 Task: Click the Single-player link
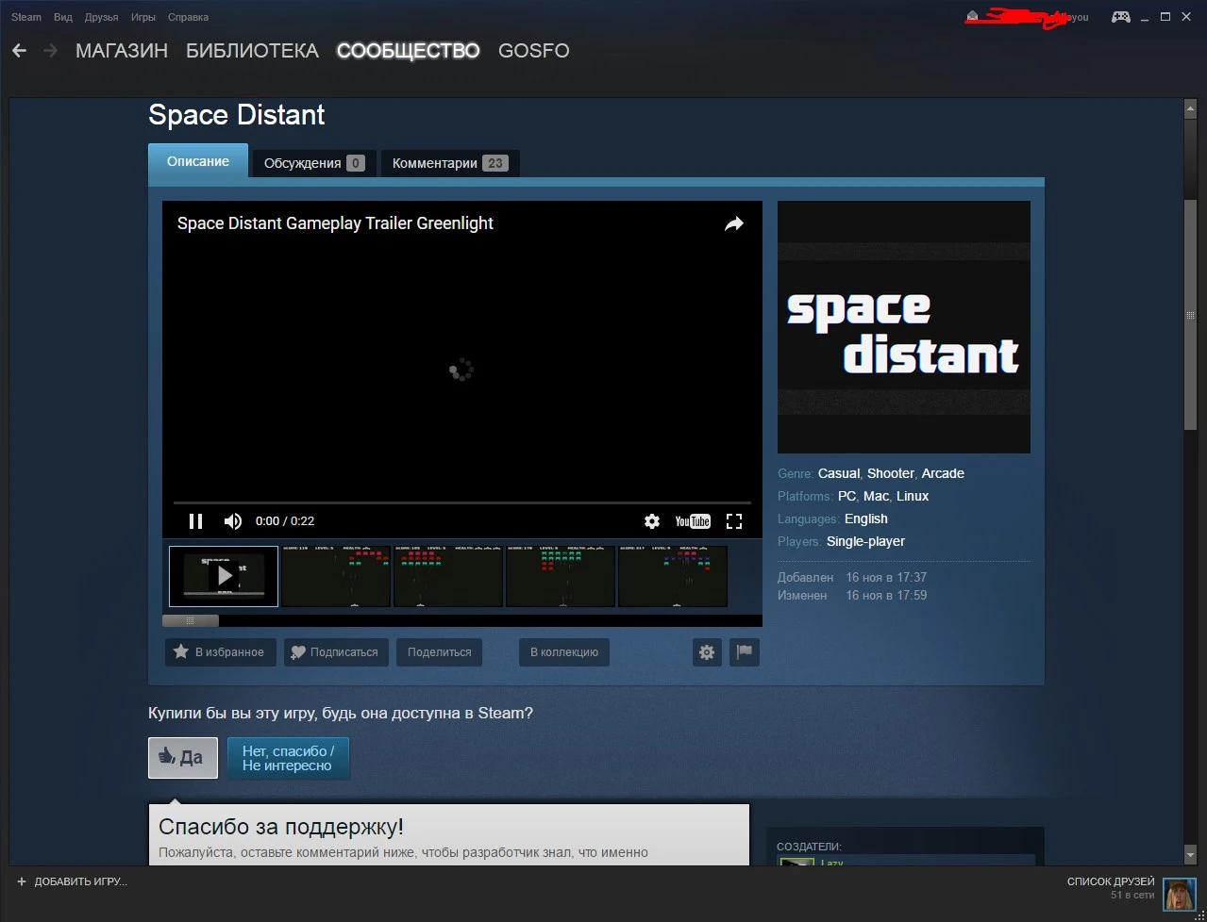tap(865, 541)
